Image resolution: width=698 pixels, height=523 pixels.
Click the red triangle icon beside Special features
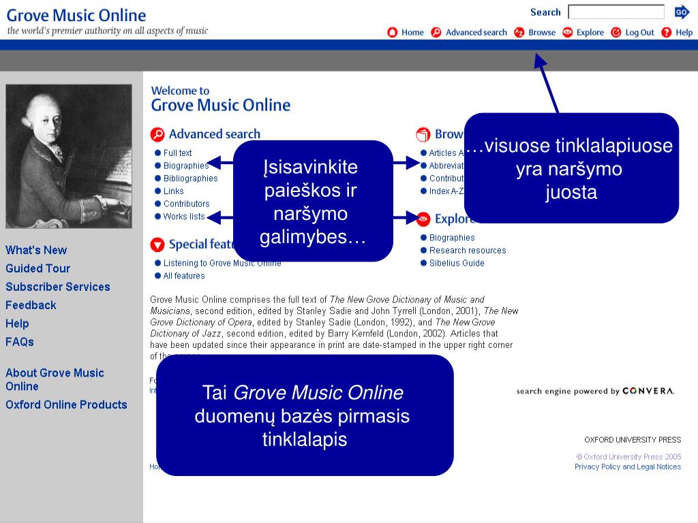click(157, 244)
